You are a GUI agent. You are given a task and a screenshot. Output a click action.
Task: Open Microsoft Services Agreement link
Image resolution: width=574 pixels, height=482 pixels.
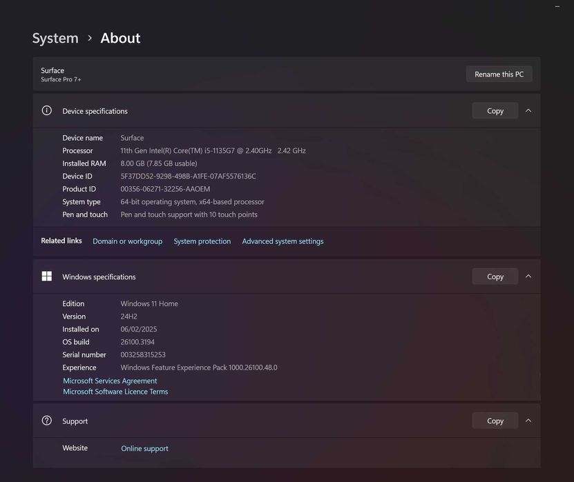pos(110,381)
